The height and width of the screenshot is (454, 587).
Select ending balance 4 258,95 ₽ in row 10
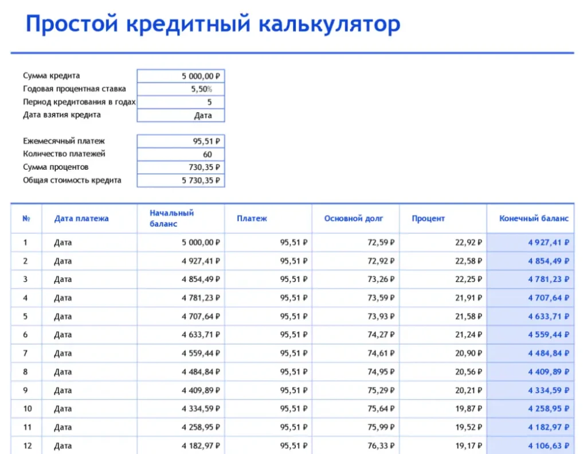point(530,409)
